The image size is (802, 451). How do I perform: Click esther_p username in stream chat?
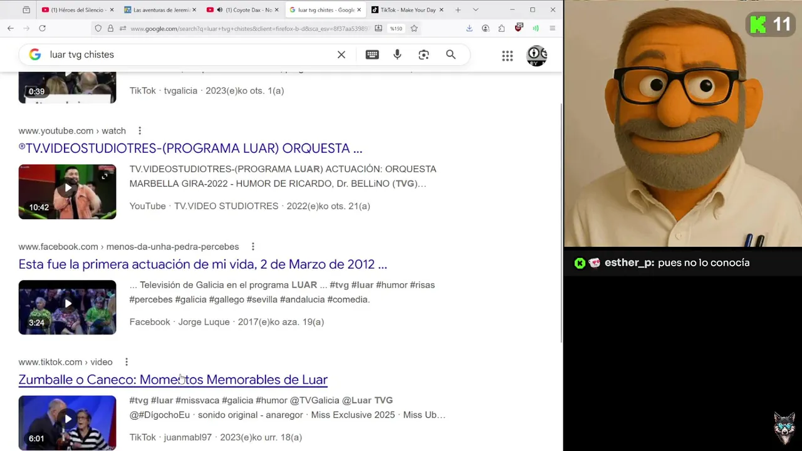point(629,263)
